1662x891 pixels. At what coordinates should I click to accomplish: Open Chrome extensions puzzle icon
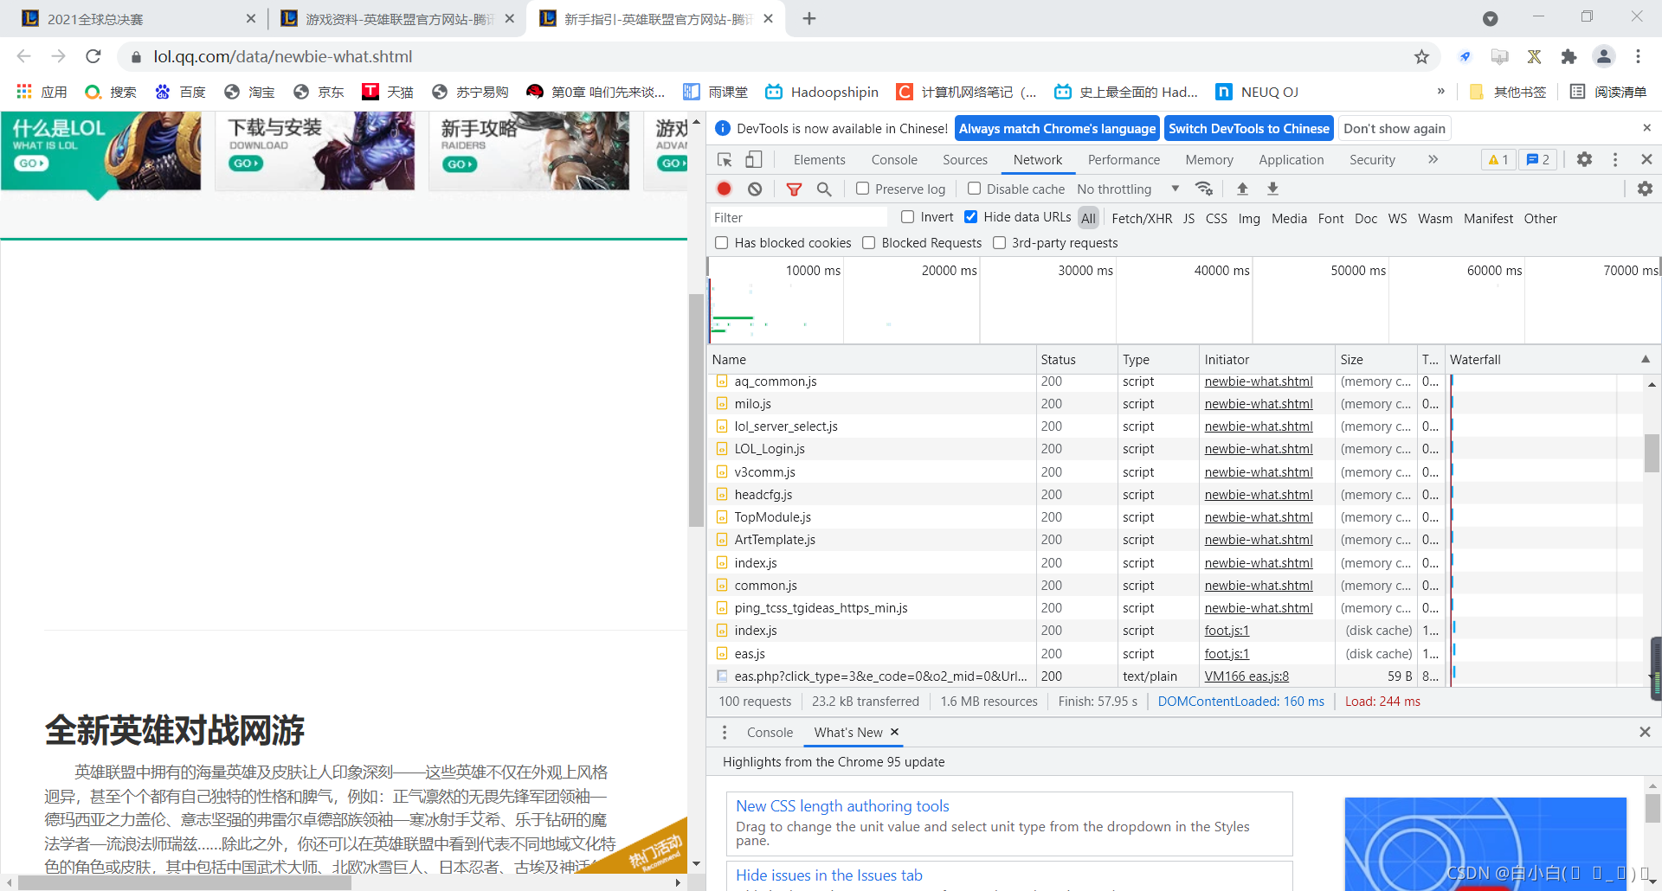(1569, 56)
